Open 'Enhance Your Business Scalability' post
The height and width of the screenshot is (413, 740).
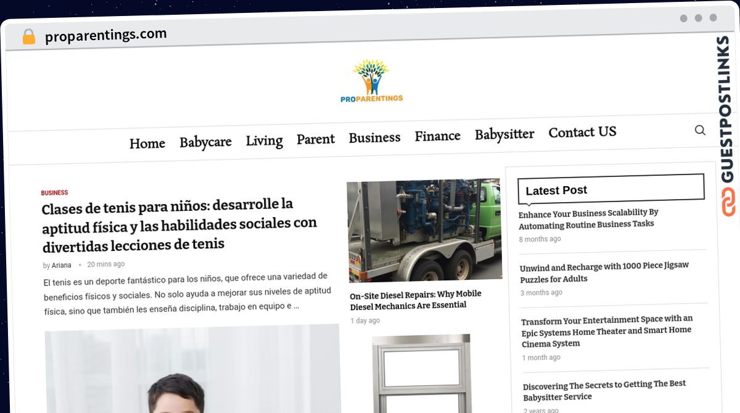[x=588, y=218]
